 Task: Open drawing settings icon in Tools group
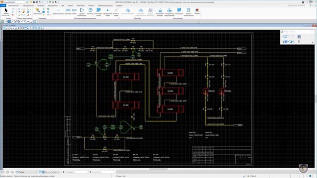coord(159,10)
